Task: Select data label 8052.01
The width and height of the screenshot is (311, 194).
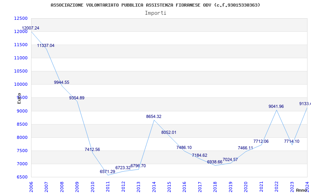Action: 169,132
